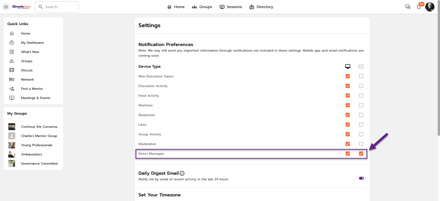
Task: Open the Directory navigation tab
Action: tap(261, 7)
